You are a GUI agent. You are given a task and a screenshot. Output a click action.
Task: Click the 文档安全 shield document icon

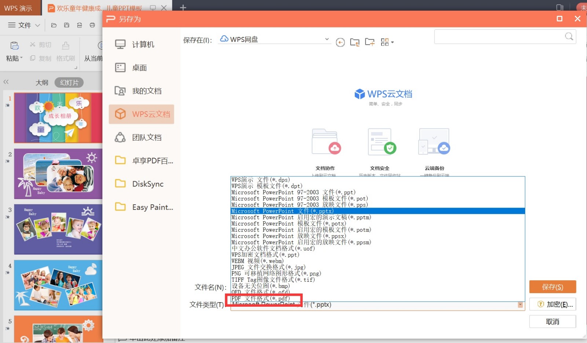[x=382, y=142]
